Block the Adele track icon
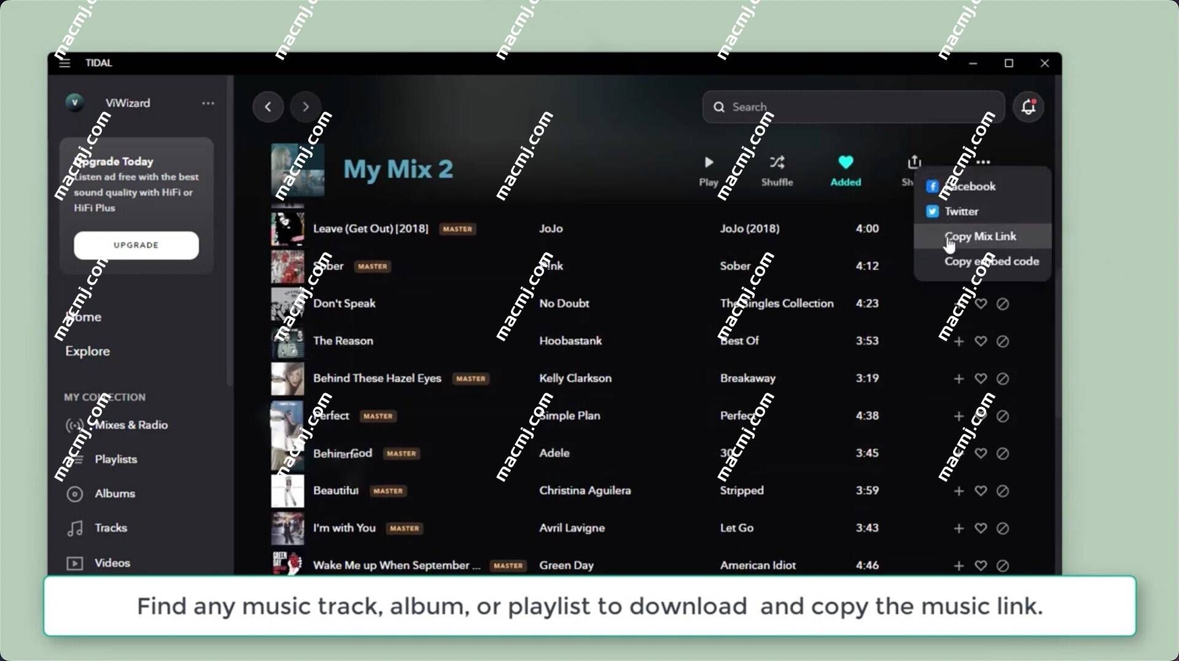Viewport: 1179px width, 661px height. pyautogui.click(x=1003, y=454)
